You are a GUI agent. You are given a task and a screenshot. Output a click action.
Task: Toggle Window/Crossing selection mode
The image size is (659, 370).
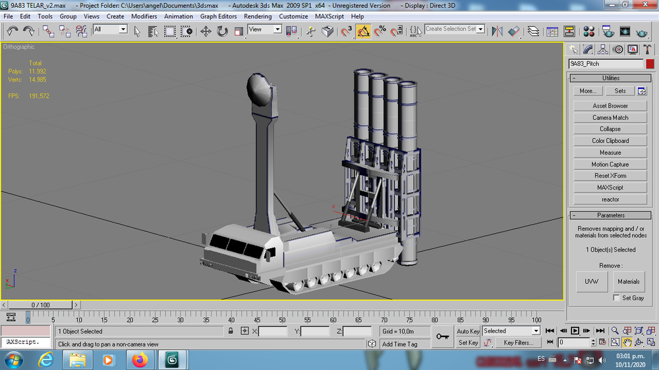(186, 31)
